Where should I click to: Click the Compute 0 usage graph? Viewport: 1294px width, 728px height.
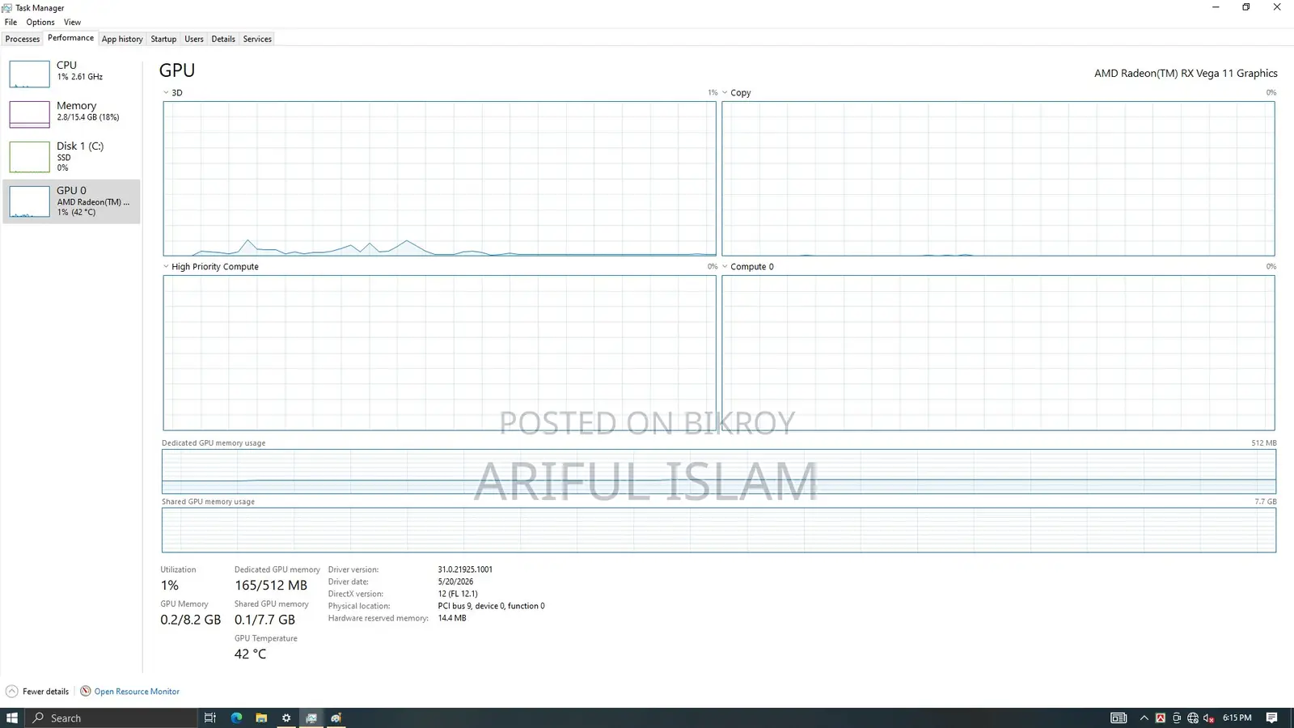pos(998,353)
